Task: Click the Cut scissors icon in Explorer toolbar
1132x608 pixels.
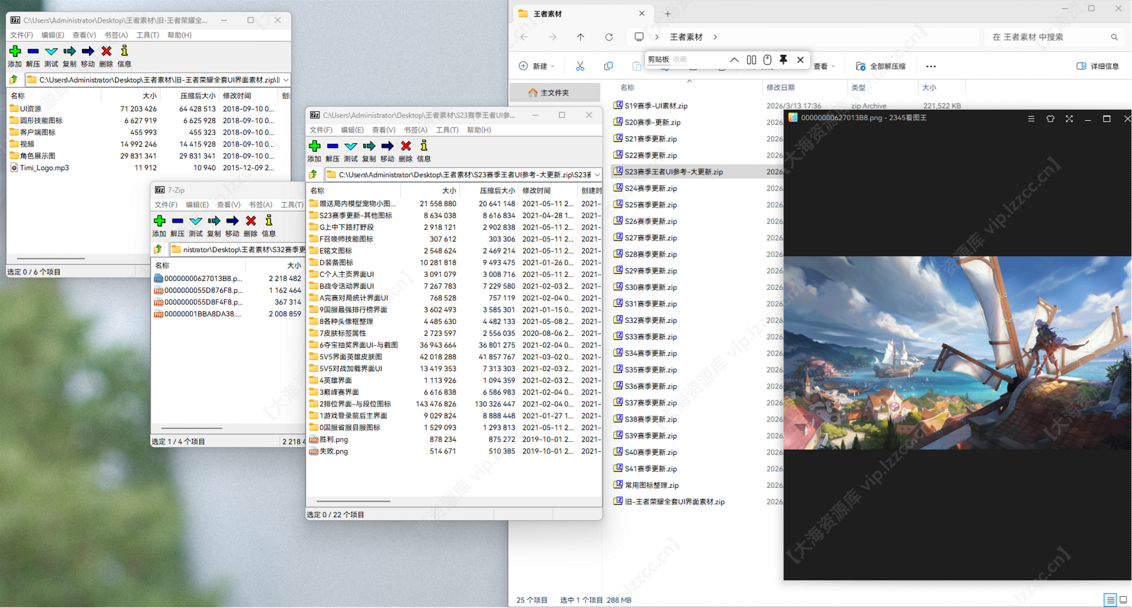Action: [580, 66]
